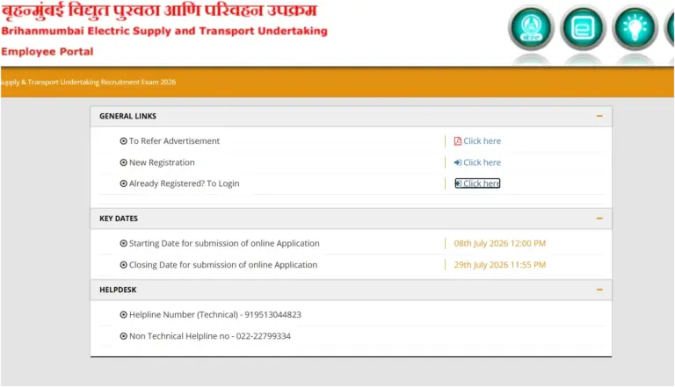This screenshot has width=675, height=387.
Task: Click bullet icon before Helpline Number (Technical)
Action: (124, 315)
